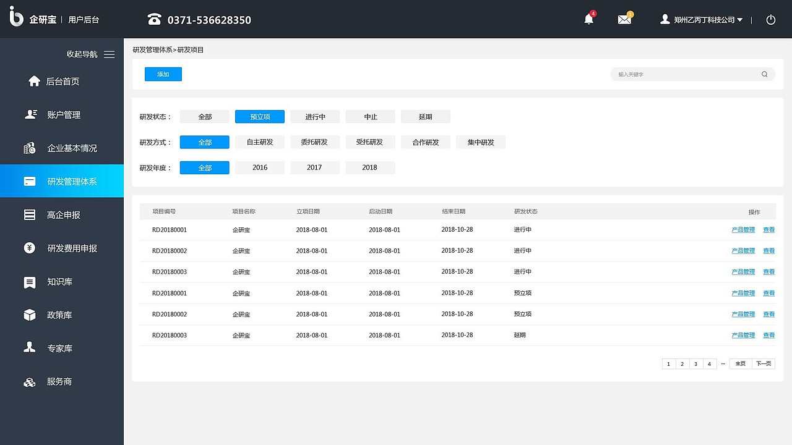Open 服务商 sidebar icon item
This screenshot has width=792, height=445.
[x=30, y=382]
